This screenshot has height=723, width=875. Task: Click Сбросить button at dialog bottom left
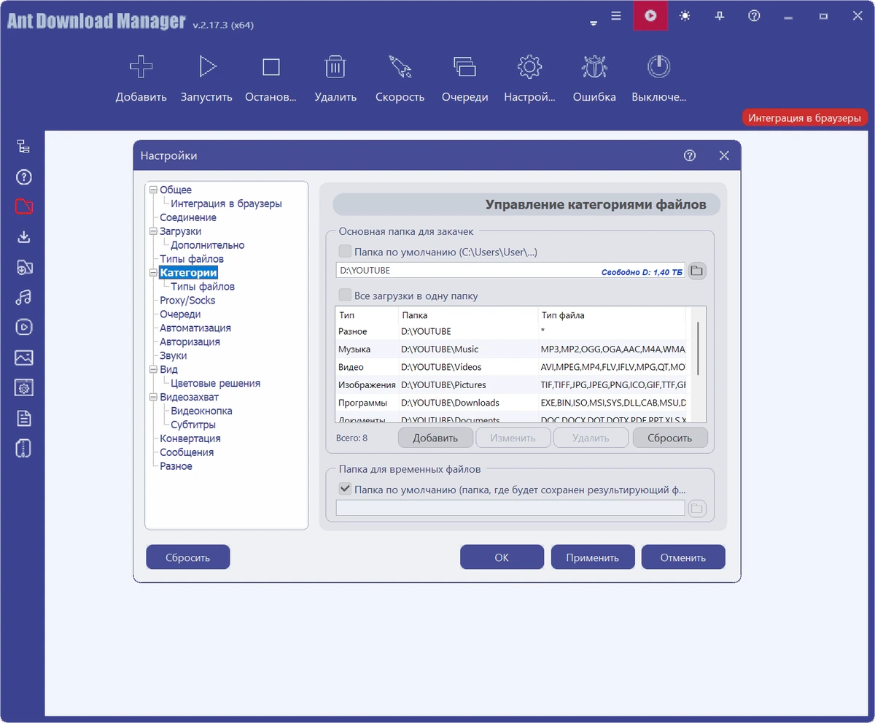[188, 557]
